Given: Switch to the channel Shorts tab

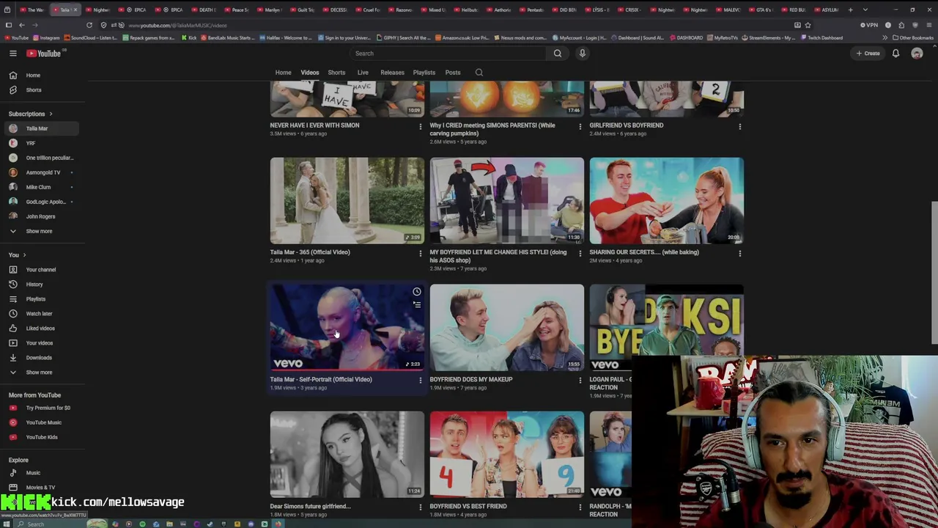Looking at the screenshot, I should click(x=336, y=73).
